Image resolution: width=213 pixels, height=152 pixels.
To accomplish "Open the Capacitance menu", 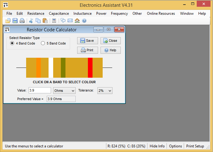I will (59, 14).
